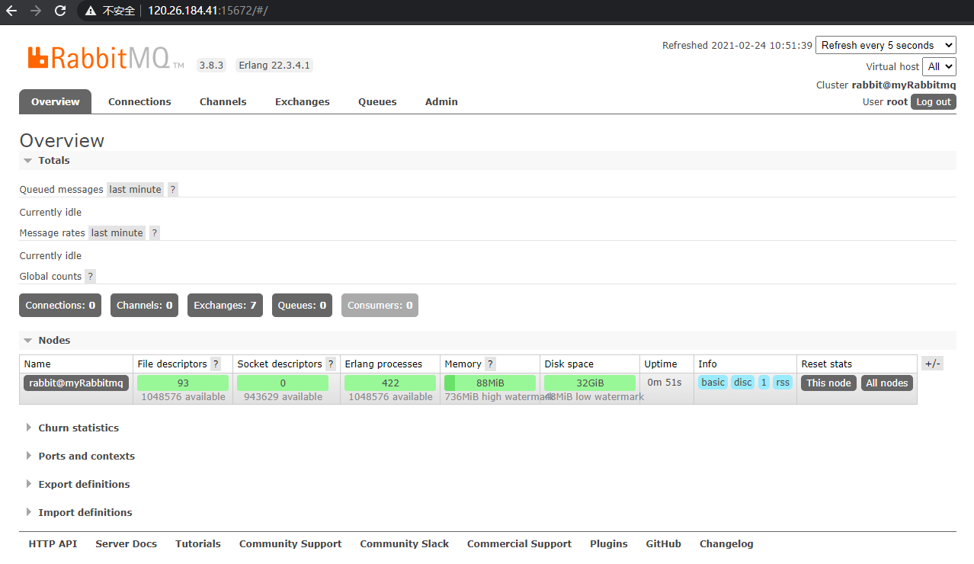The height and width of the screenshot is (564, 974).
Task: Open the Virtual host dropdown
Action: pyautogui.click(x=939, y=66)
